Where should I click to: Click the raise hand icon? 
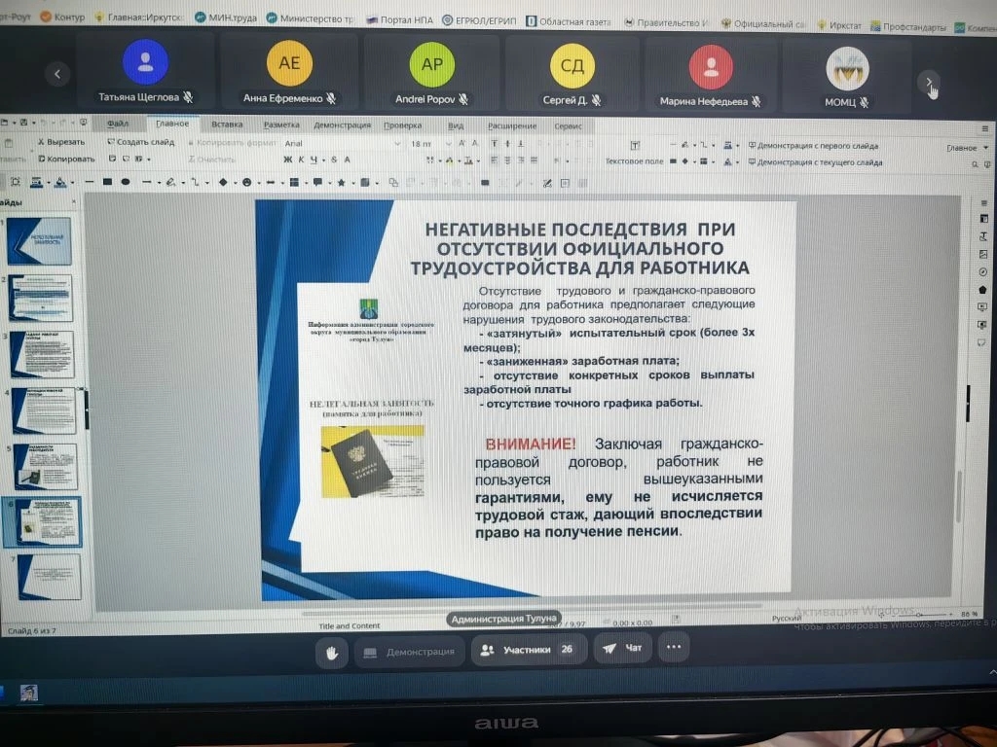[x=332, y=652]
